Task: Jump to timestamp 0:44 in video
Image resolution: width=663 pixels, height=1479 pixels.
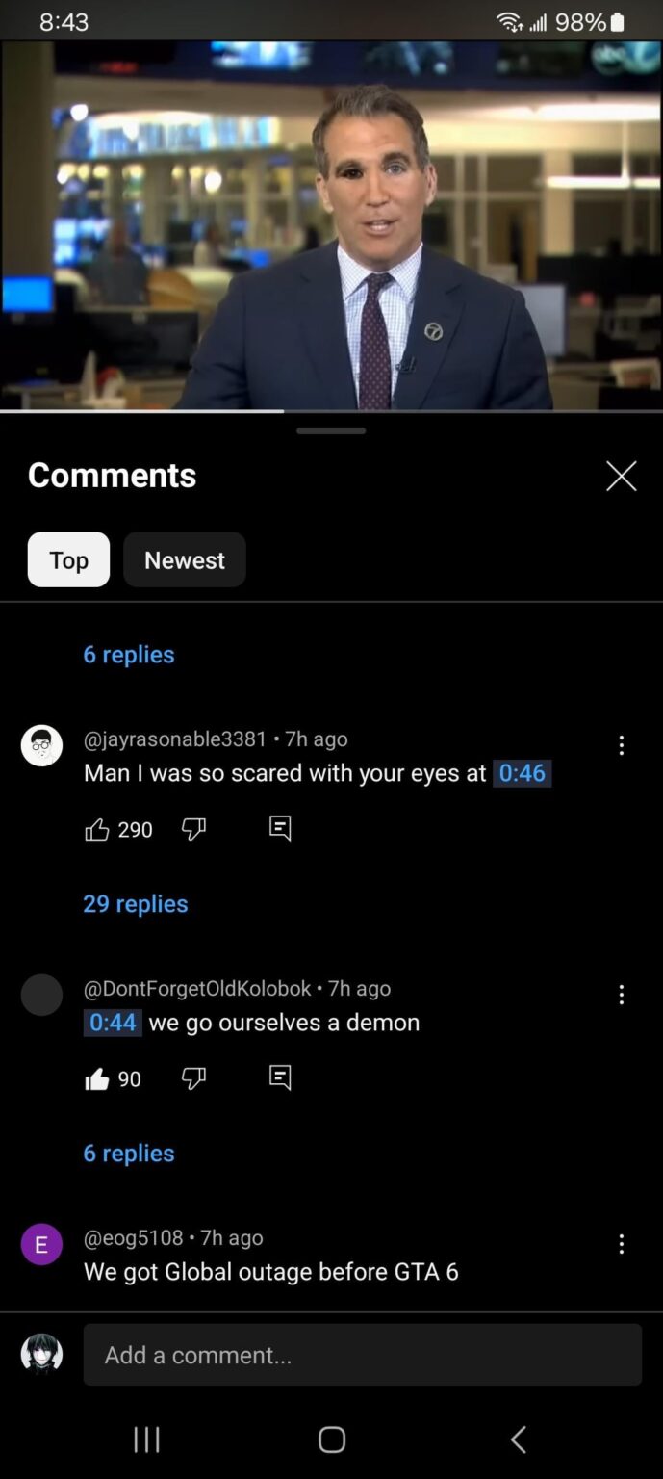Action: tap(113, 1023)
